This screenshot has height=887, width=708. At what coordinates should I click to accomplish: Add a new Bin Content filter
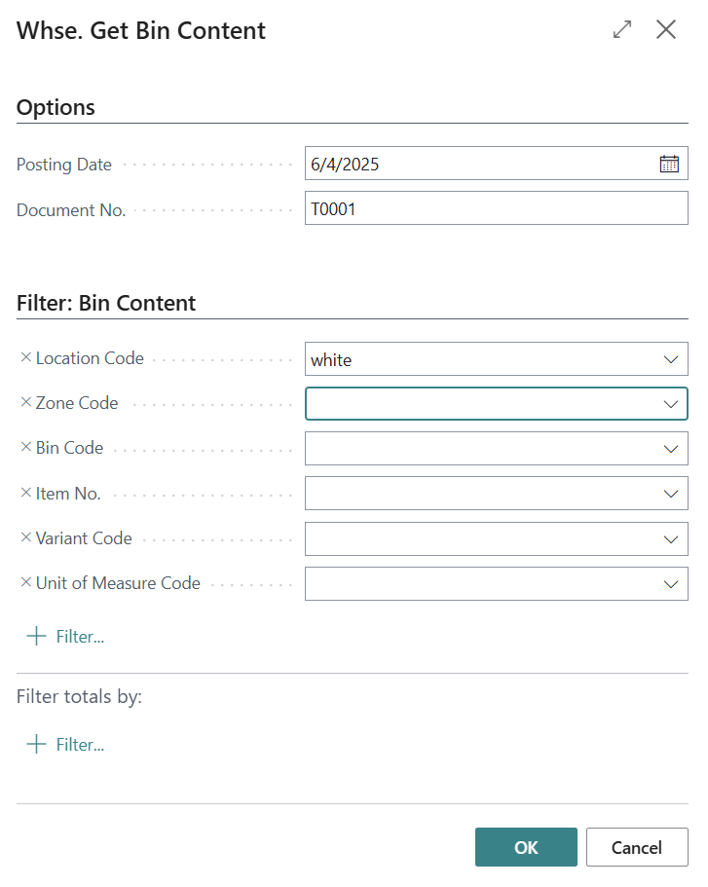(x=65, y=637)
